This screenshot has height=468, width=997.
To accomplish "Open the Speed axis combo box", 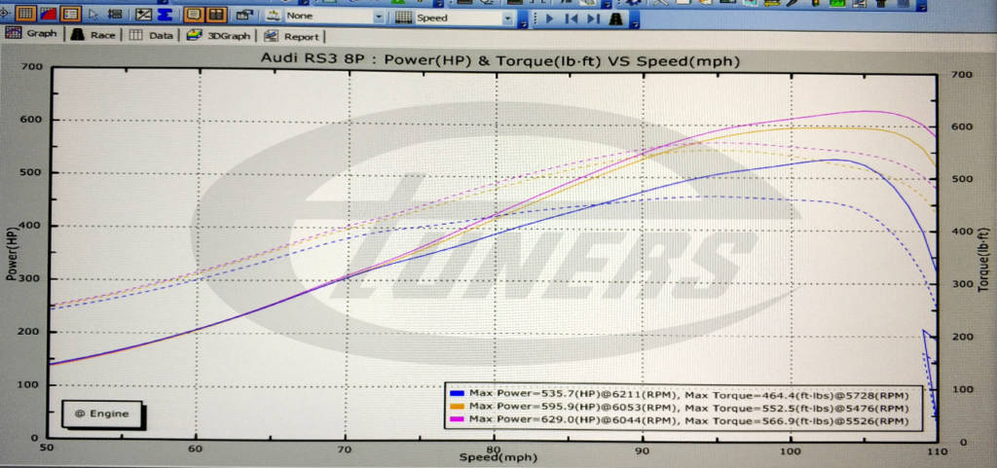I will coord(462,18).
